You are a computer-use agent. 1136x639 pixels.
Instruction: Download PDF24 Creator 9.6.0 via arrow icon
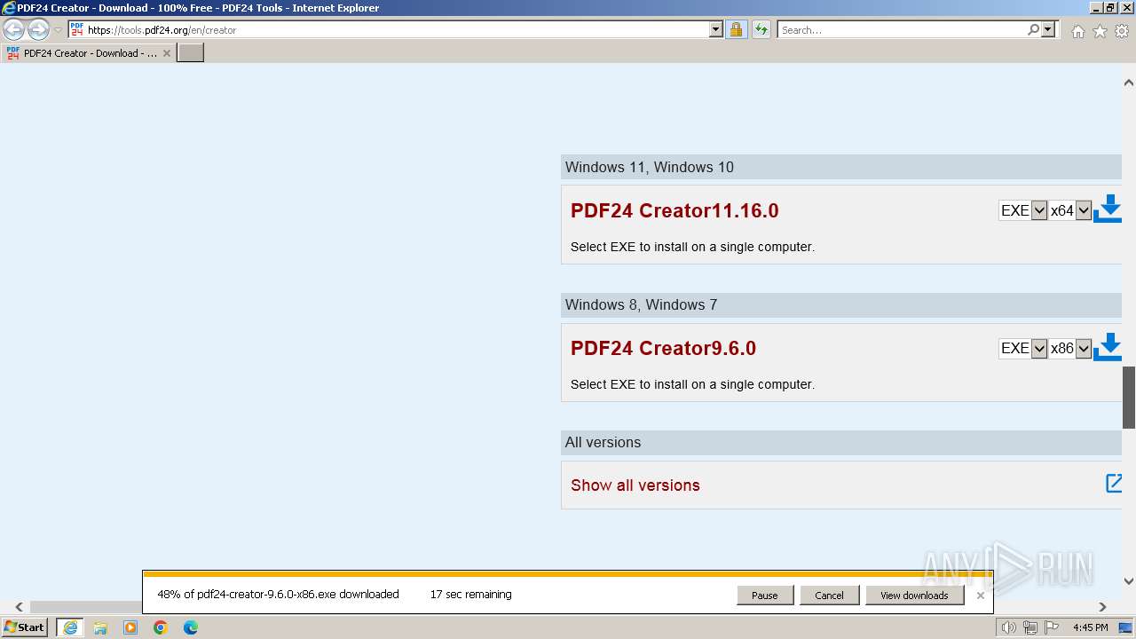[x=1108, y=347]
